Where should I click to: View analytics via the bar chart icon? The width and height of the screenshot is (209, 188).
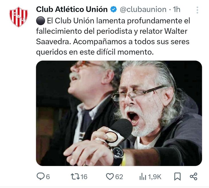pos(143,177)
